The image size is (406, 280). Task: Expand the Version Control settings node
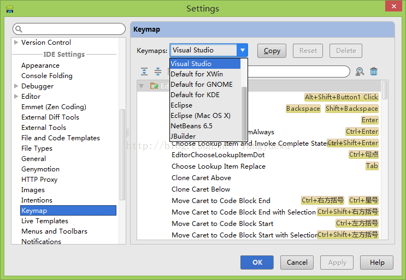pyautogui.click(x=16, y=43)
